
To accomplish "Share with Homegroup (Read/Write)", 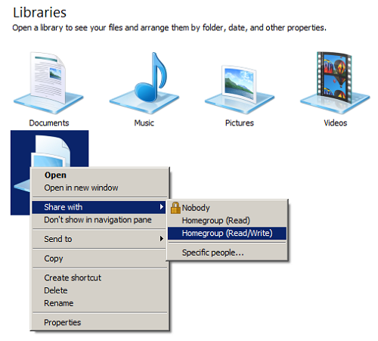I will click(228, 233).
